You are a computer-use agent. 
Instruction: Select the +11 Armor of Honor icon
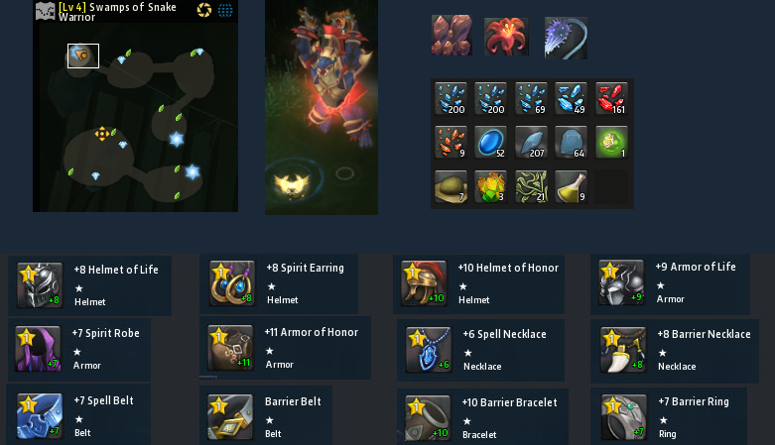(230, 347)
